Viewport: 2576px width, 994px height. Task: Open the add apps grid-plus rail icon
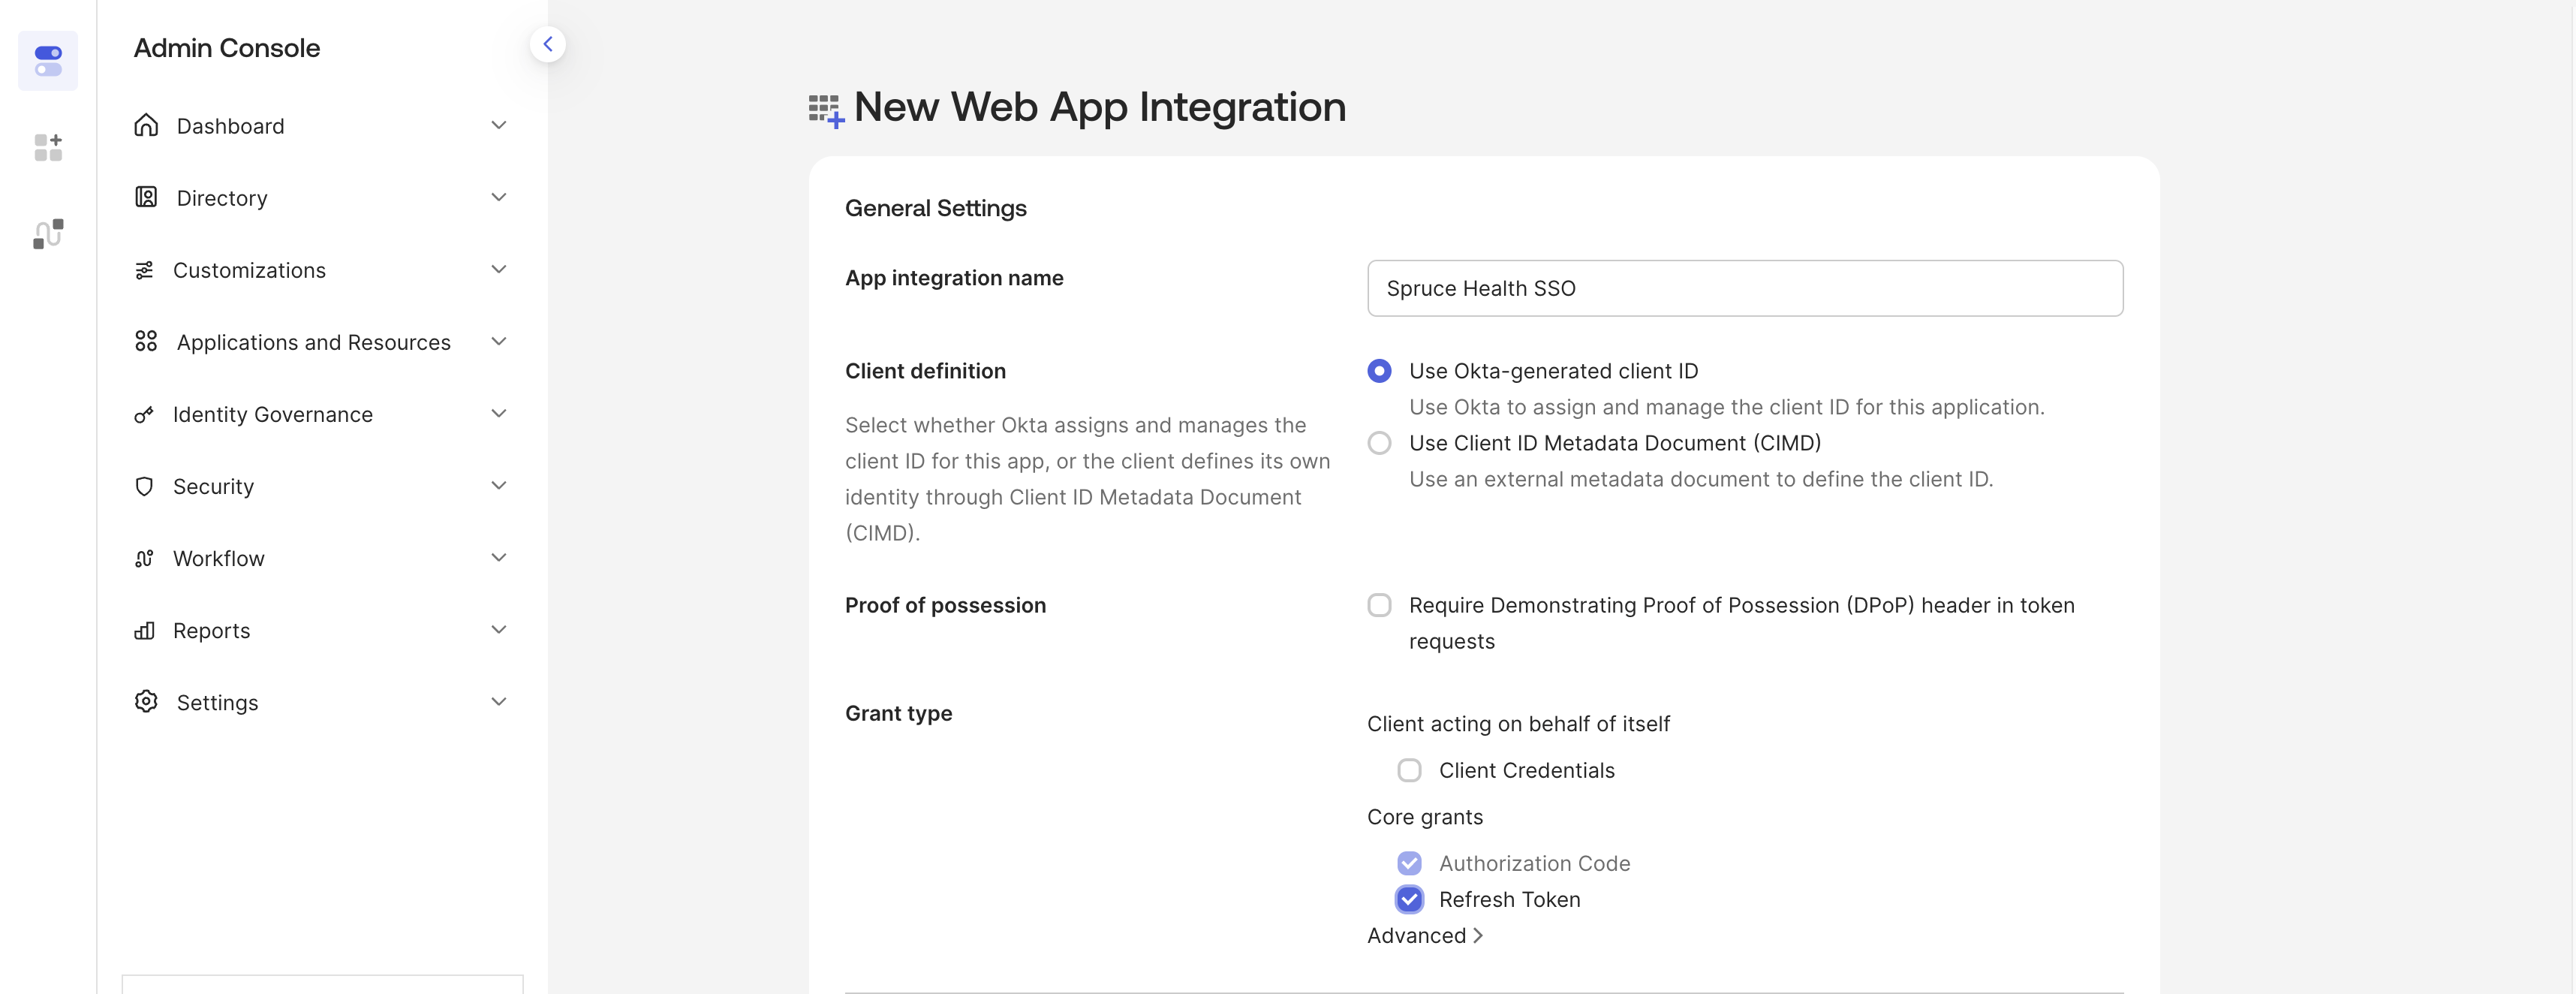(48, 147)
